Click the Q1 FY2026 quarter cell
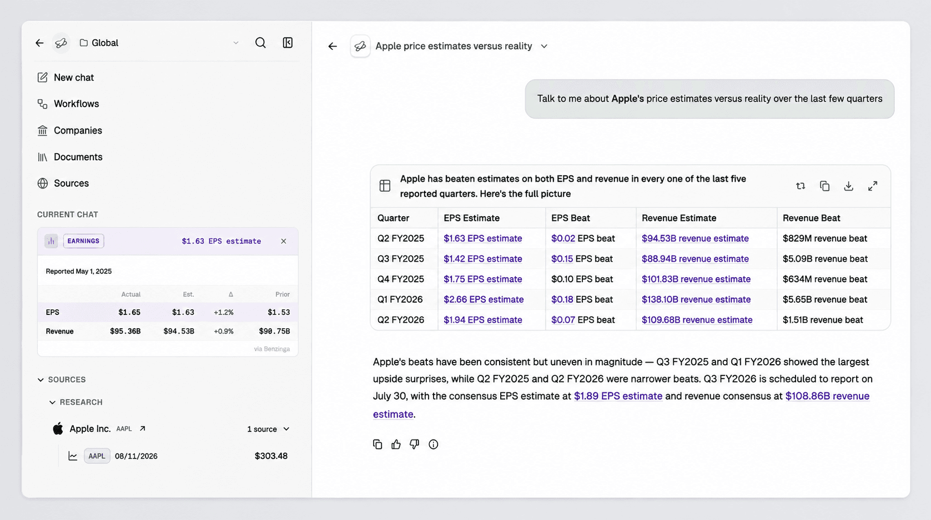Screen dimensions: 931x520 tap(400, 299)
